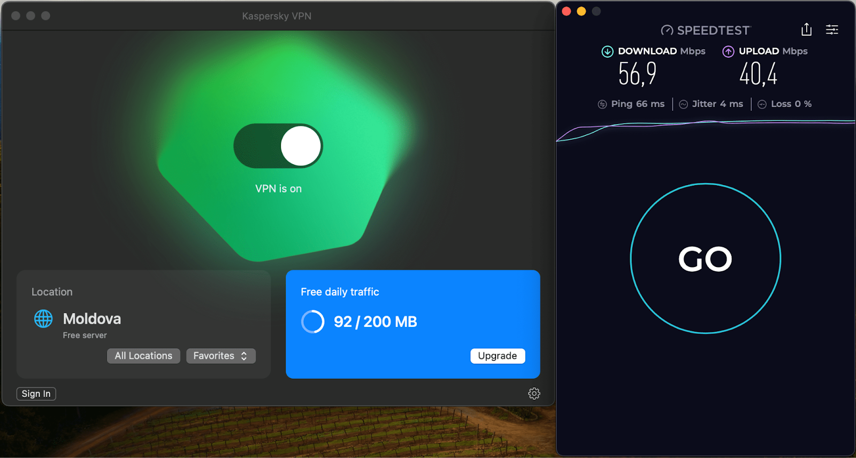Share Speedtest results via share icon
856x458 pixels.
(807, 29)
